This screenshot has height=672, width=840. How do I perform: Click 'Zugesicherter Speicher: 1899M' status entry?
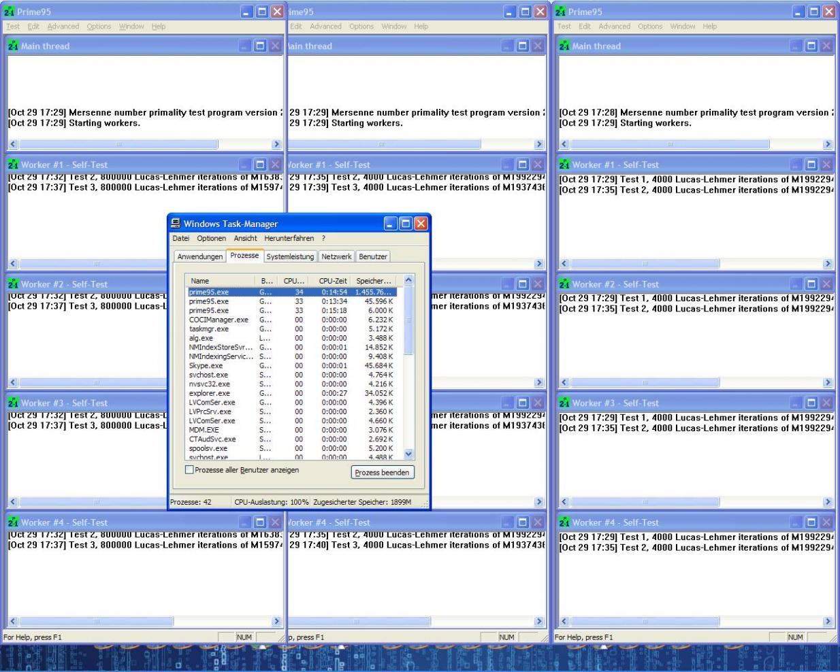click(362, 502)
